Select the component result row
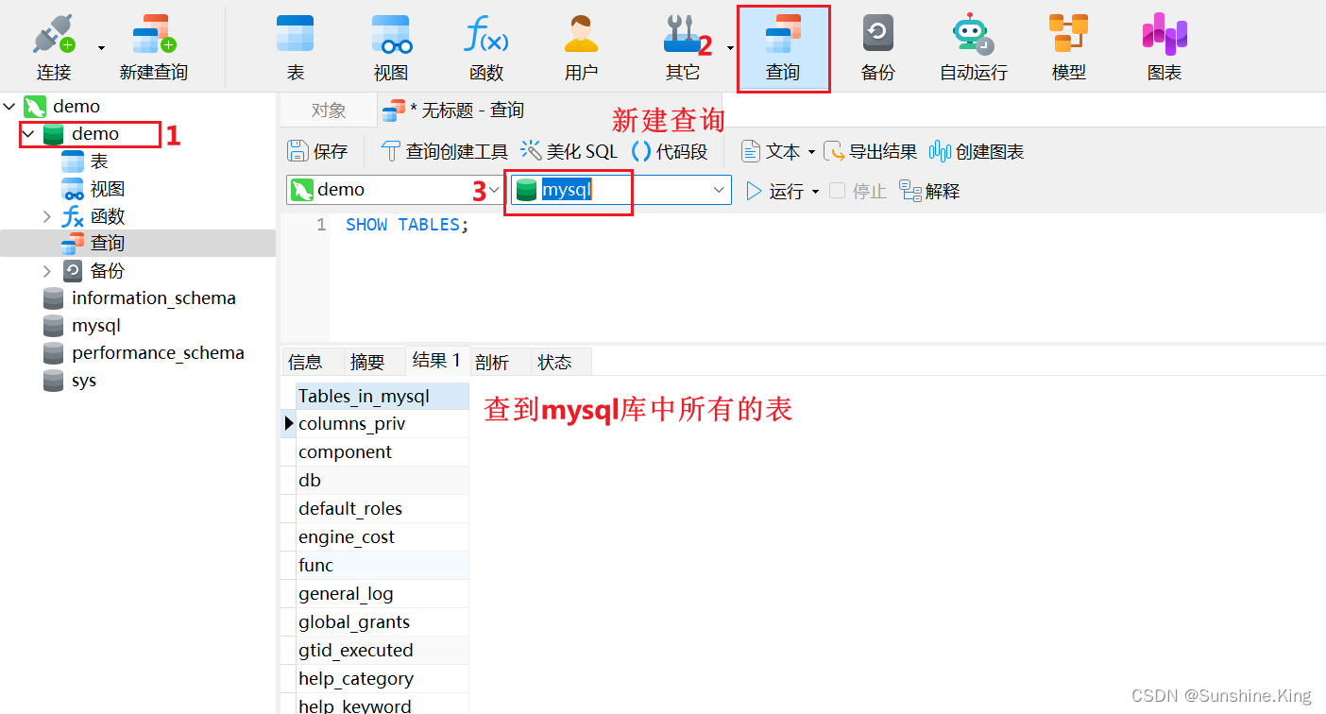Image resolution: width=1326 pixels, height=714 pixels. (382, 452)
